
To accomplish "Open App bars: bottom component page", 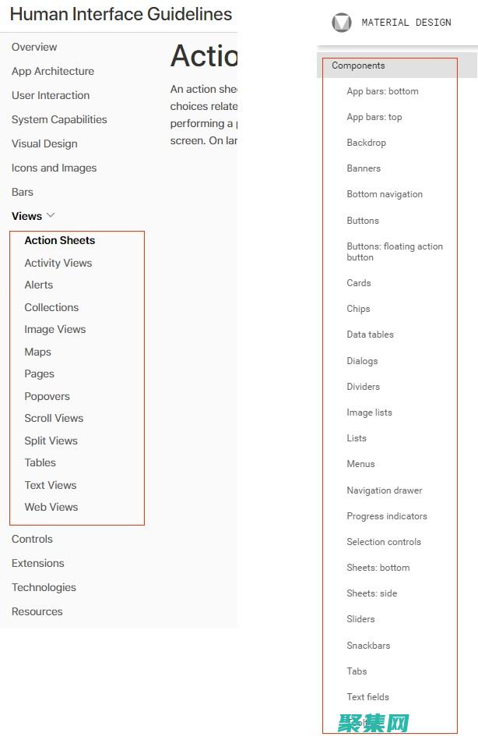I will click(x=382, y=91).
